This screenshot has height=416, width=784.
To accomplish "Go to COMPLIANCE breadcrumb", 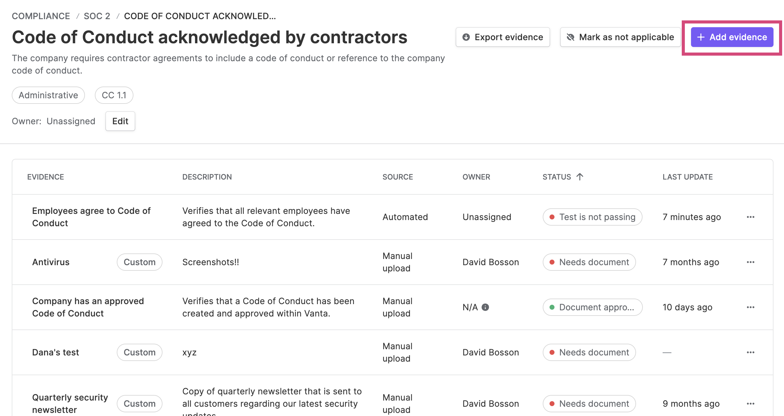I will 41,16.
